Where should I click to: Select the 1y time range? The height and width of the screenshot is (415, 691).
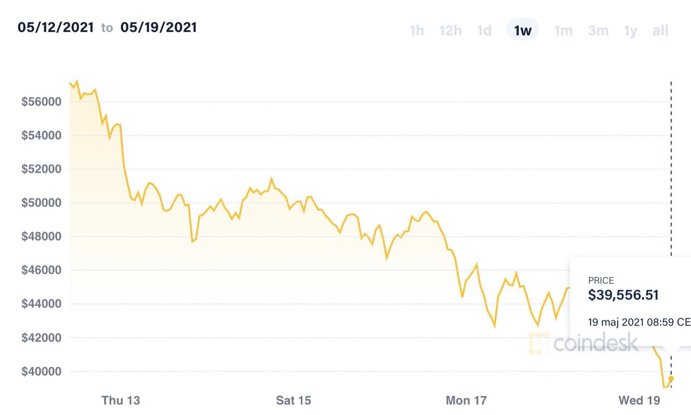[x=631, y=31]
